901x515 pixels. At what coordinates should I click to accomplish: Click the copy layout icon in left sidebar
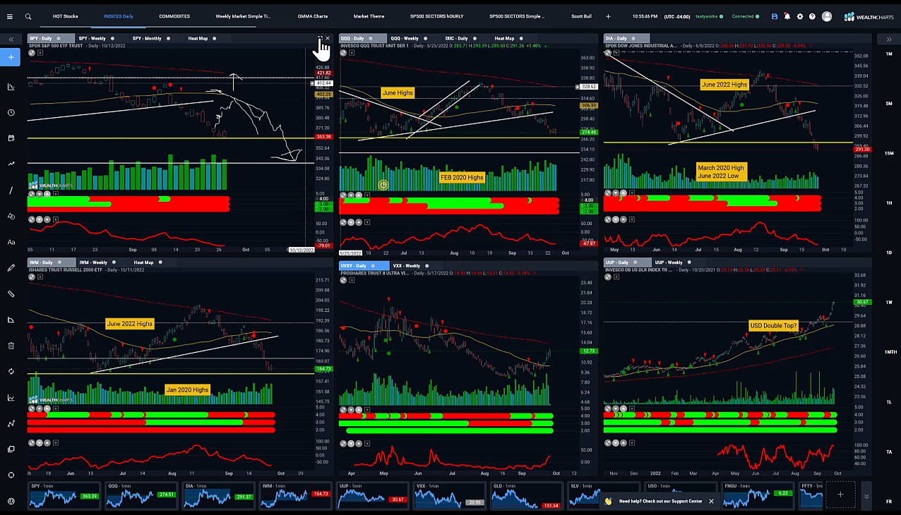point(11,449)
